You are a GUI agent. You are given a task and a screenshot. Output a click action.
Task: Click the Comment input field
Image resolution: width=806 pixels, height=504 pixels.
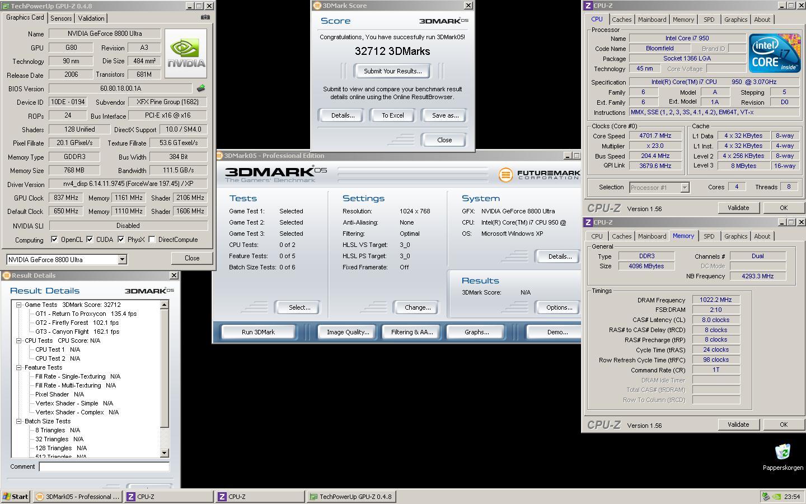(x=104, y=466)
